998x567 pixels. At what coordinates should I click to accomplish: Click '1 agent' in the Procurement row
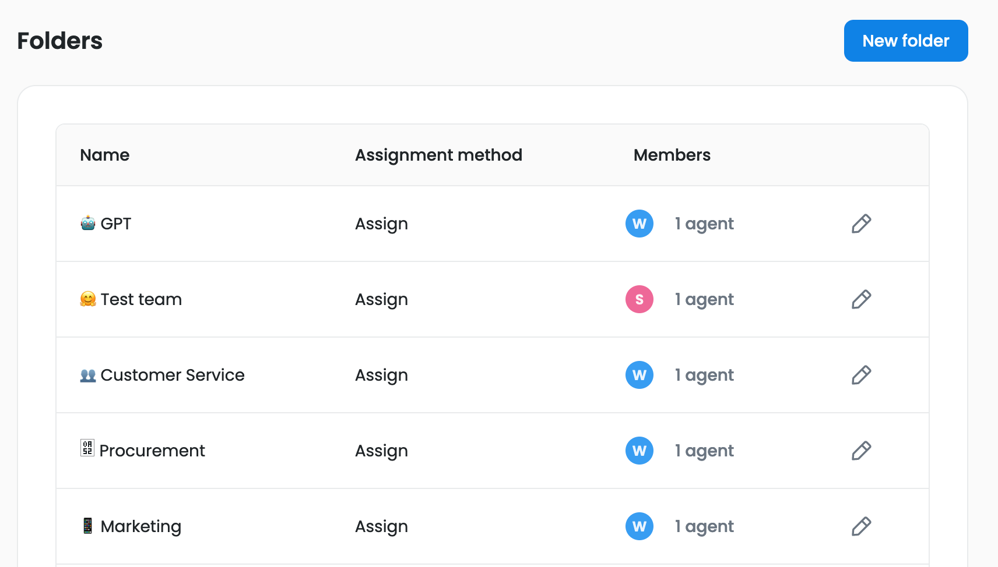(x=704, y=451)
